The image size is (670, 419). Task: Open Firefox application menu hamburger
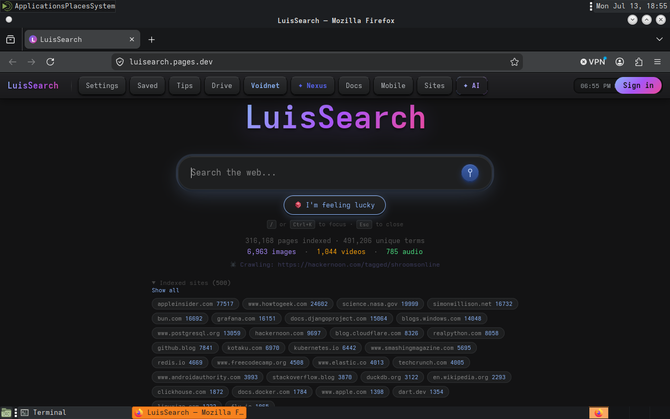[x=657, y=62]
